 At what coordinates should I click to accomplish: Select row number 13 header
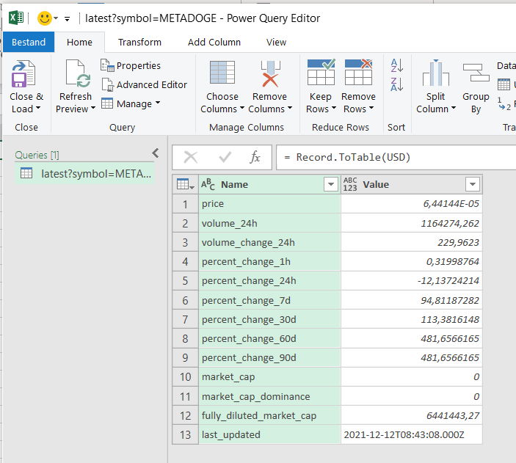click(185, 434)
